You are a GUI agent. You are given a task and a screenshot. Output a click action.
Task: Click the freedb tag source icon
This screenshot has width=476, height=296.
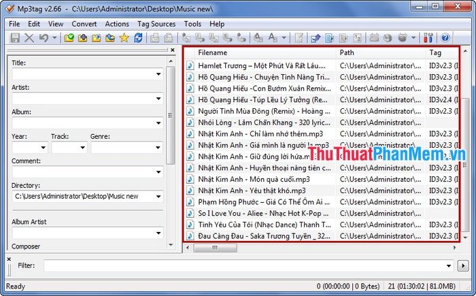(x=374, y=38)
